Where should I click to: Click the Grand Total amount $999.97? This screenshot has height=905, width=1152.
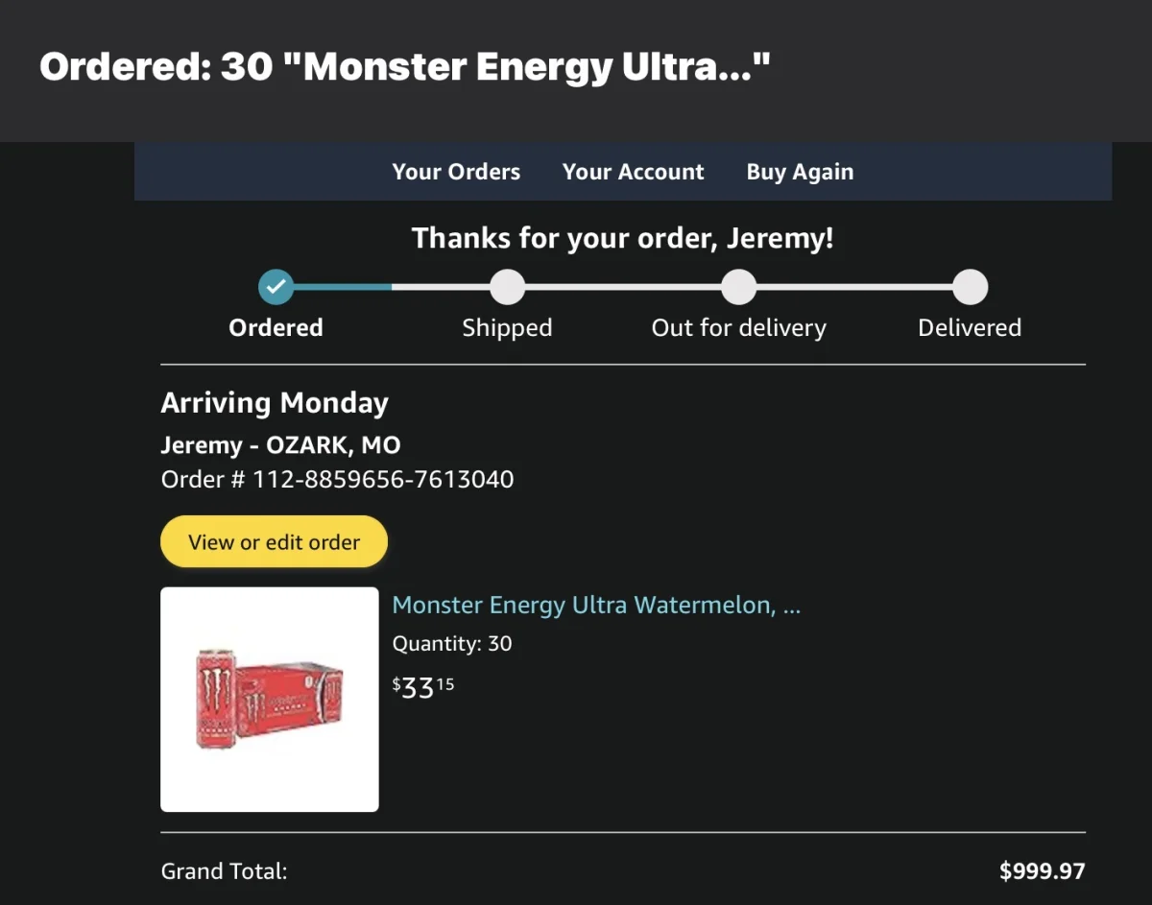[1042, 871]
